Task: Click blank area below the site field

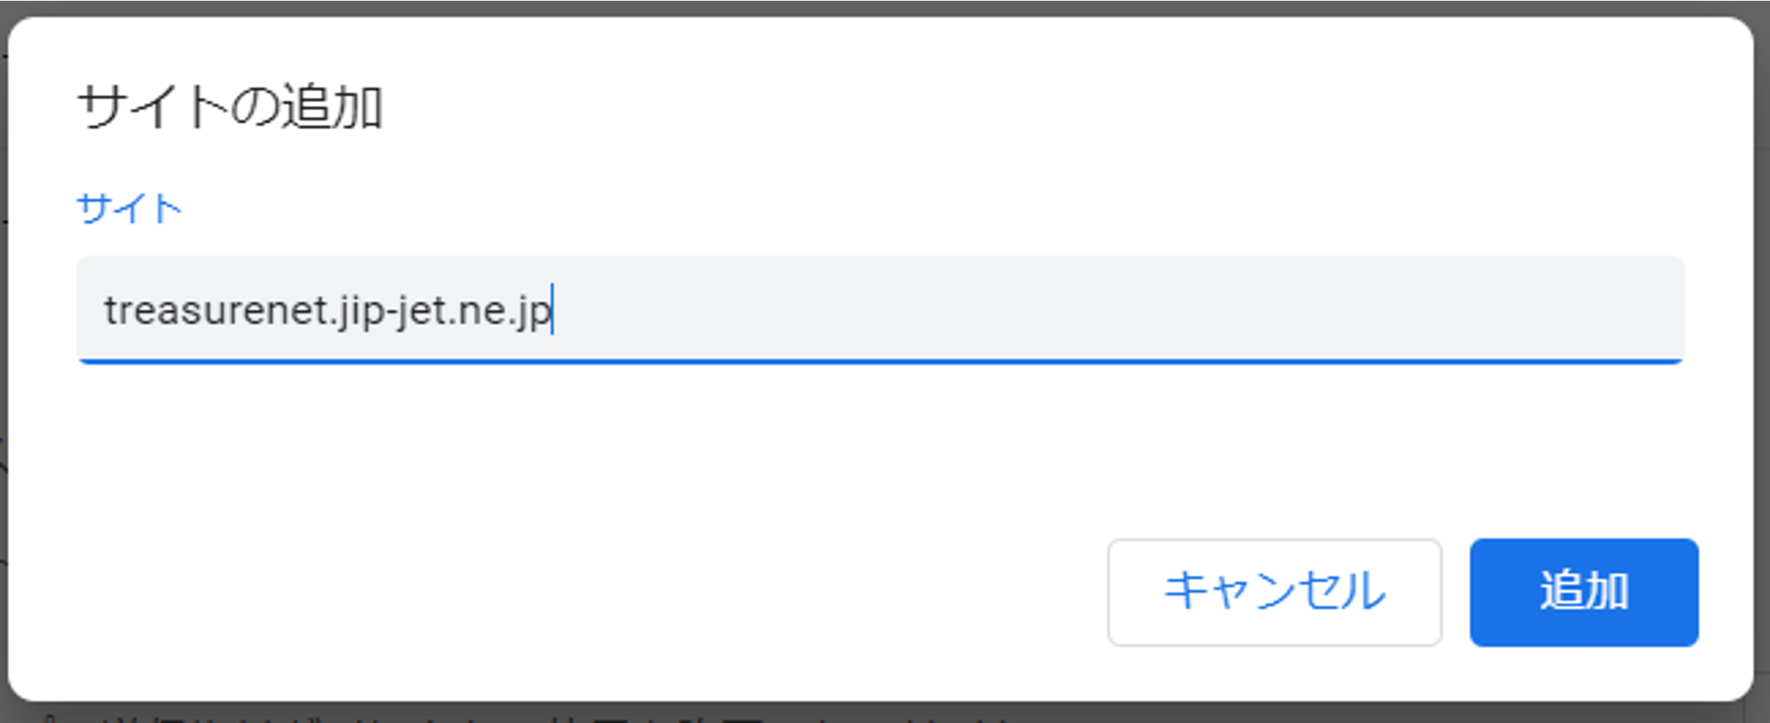Action: coord(880,444)
